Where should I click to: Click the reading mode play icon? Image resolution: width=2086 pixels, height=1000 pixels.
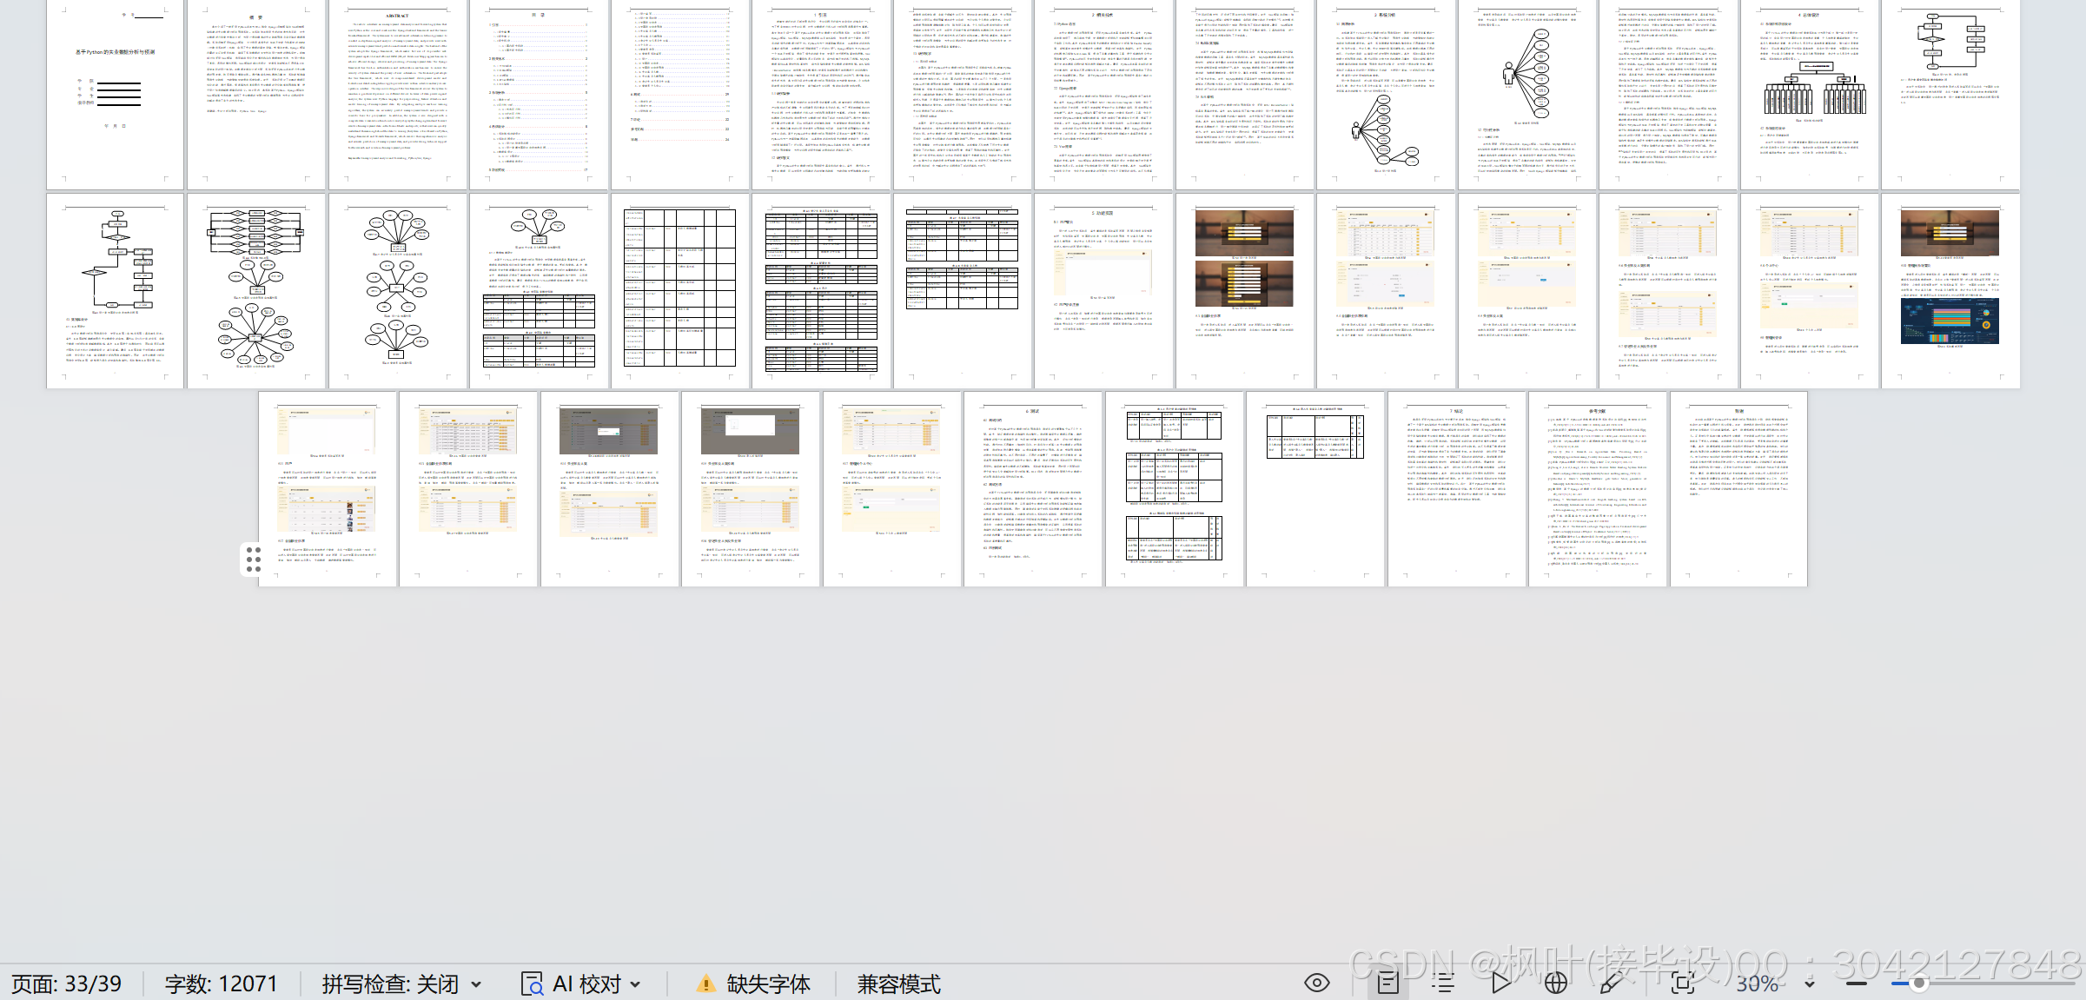point(1500,983)
